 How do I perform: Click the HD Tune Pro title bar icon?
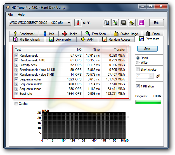(x=8, y=8)
